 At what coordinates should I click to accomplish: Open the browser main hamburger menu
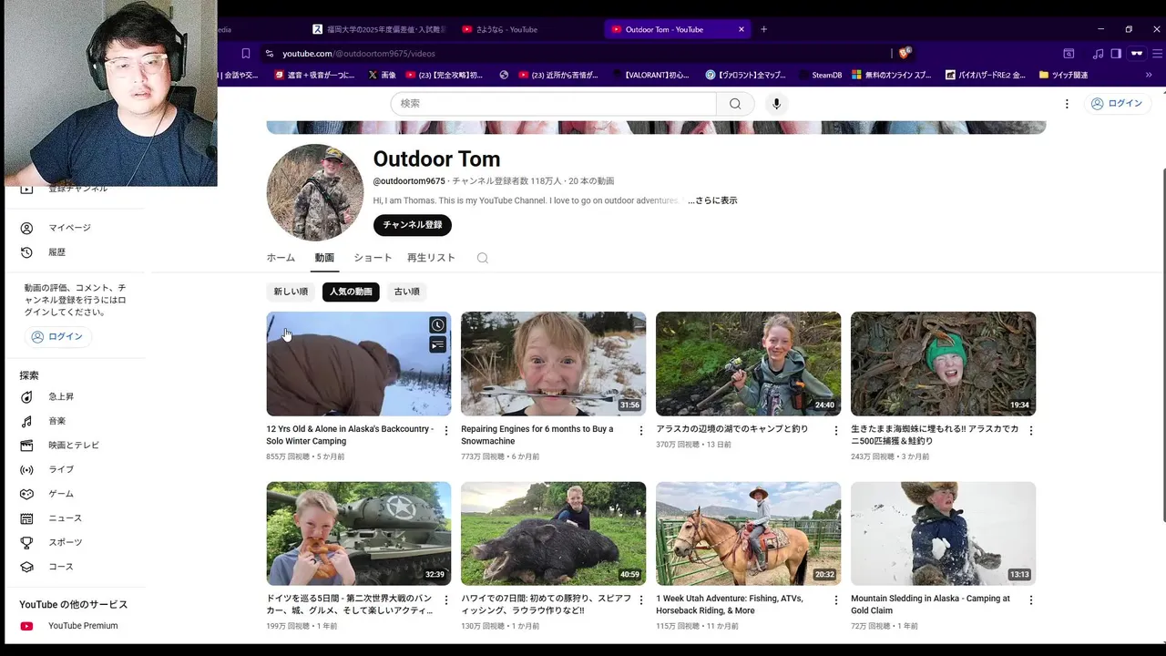1157,54
